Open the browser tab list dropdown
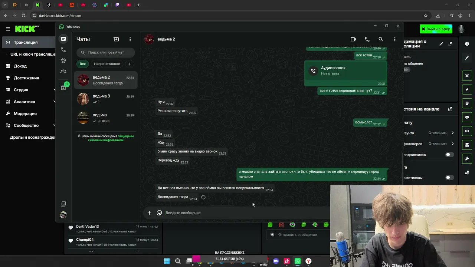 pyautogui.click(x=5, y=5)
